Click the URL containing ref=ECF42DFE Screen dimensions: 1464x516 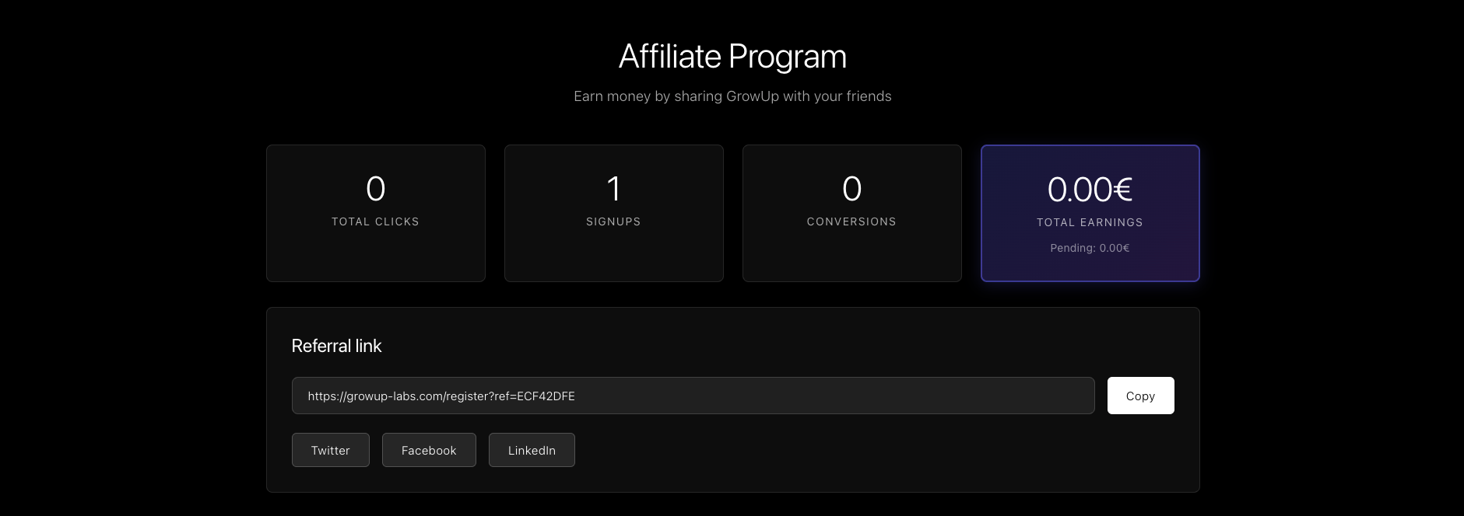(441, 396)
